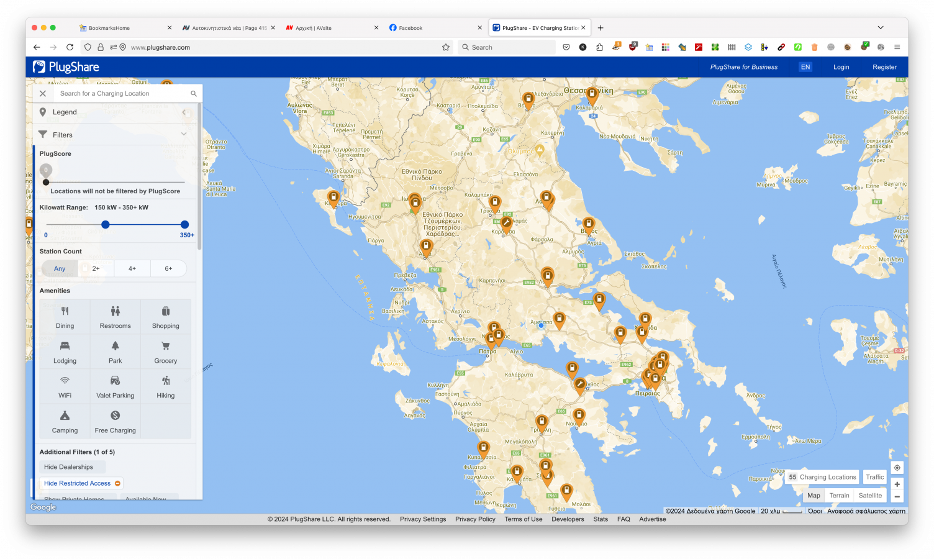
Task: Toggle the Camping amenity filter
Action: 65,422
